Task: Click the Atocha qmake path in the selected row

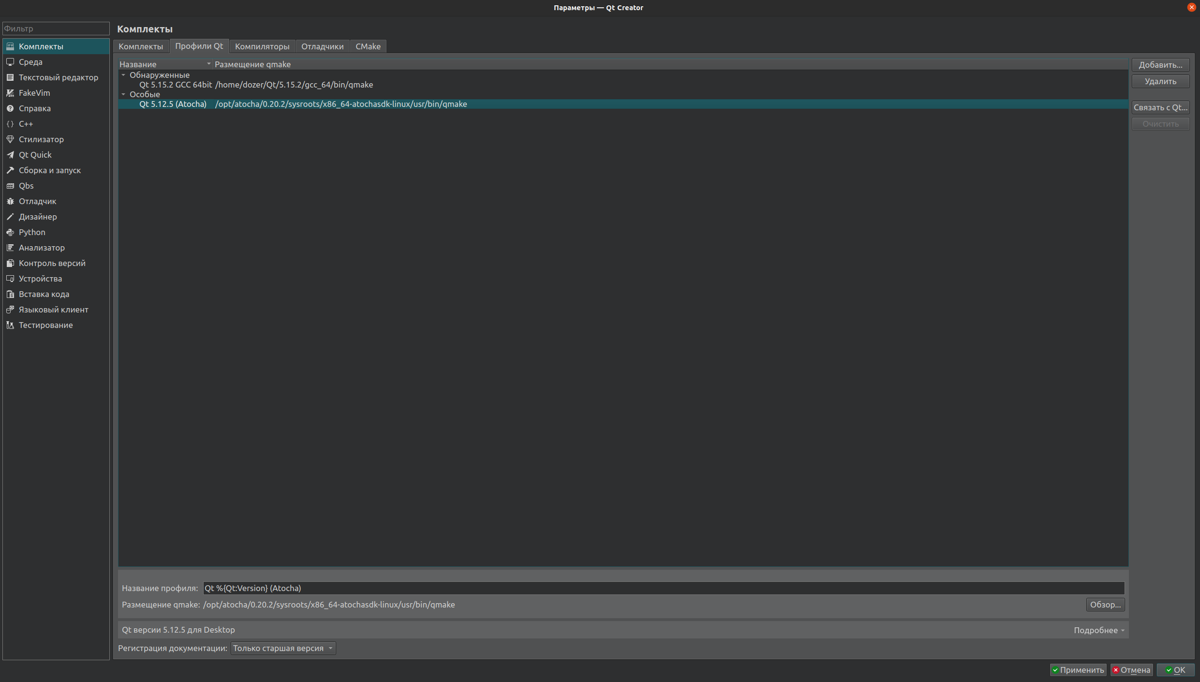Action: pos(341,104)
